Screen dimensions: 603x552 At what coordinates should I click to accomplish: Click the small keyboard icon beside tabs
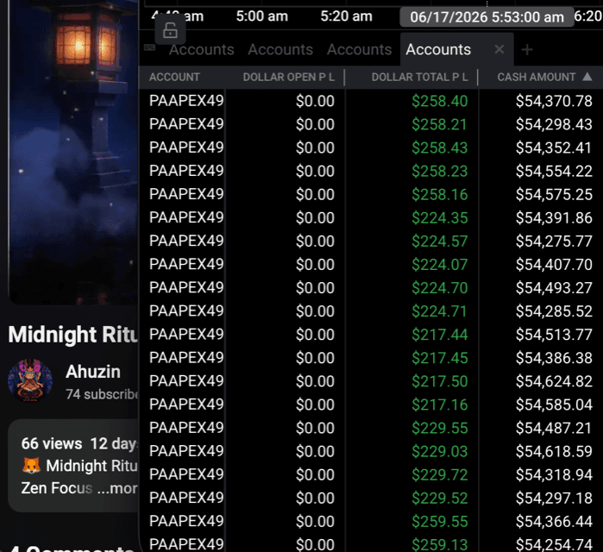149,47
